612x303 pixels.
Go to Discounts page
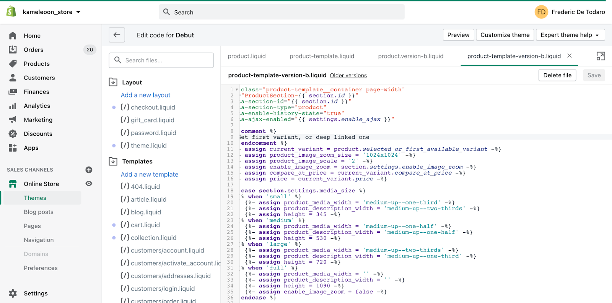38,134
